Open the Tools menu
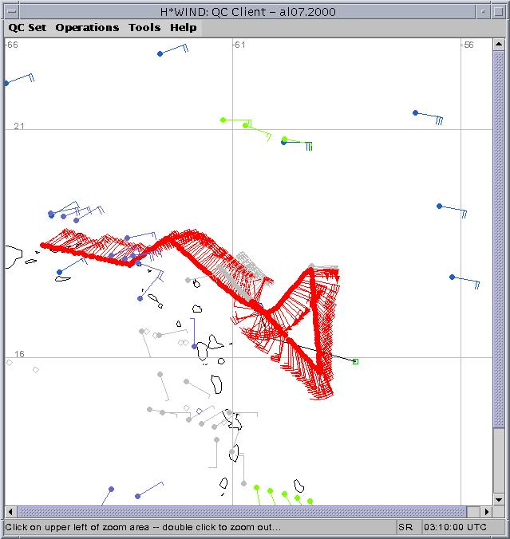This screenshot has width=510, height=539. coord(144,27)
